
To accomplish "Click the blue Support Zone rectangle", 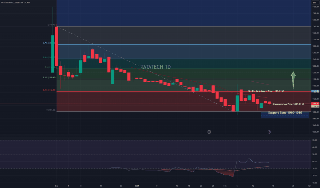I will pyautogui.click(x=285, y=115).
